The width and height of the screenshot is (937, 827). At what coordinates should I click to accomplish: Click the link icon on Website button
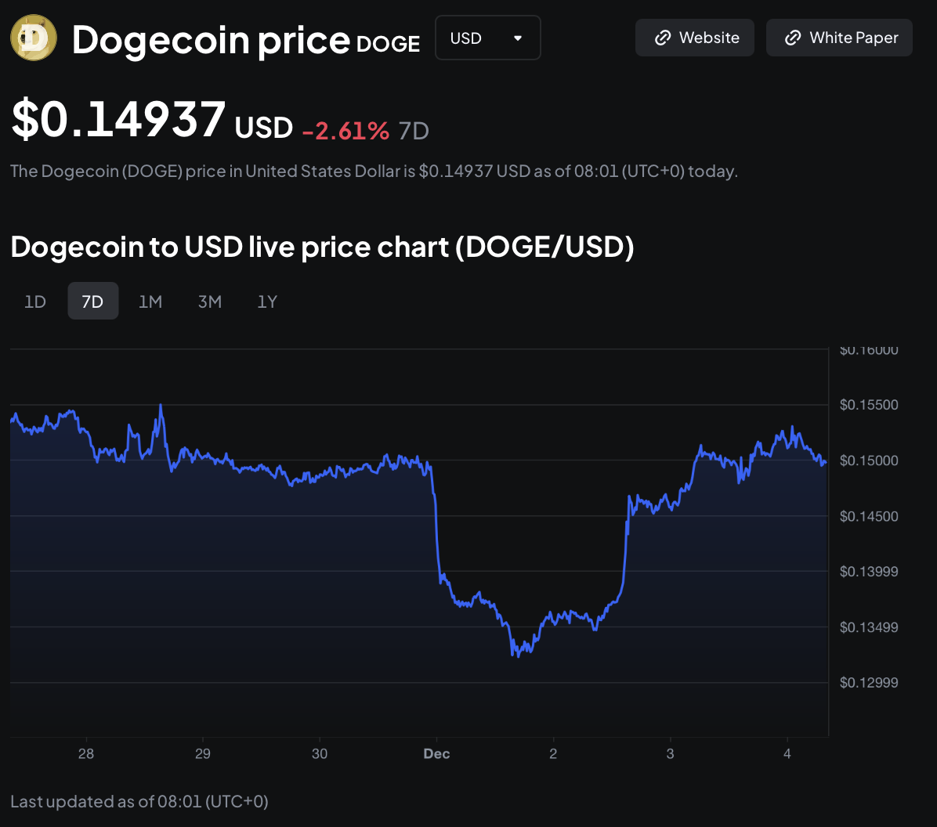(662, 38)
